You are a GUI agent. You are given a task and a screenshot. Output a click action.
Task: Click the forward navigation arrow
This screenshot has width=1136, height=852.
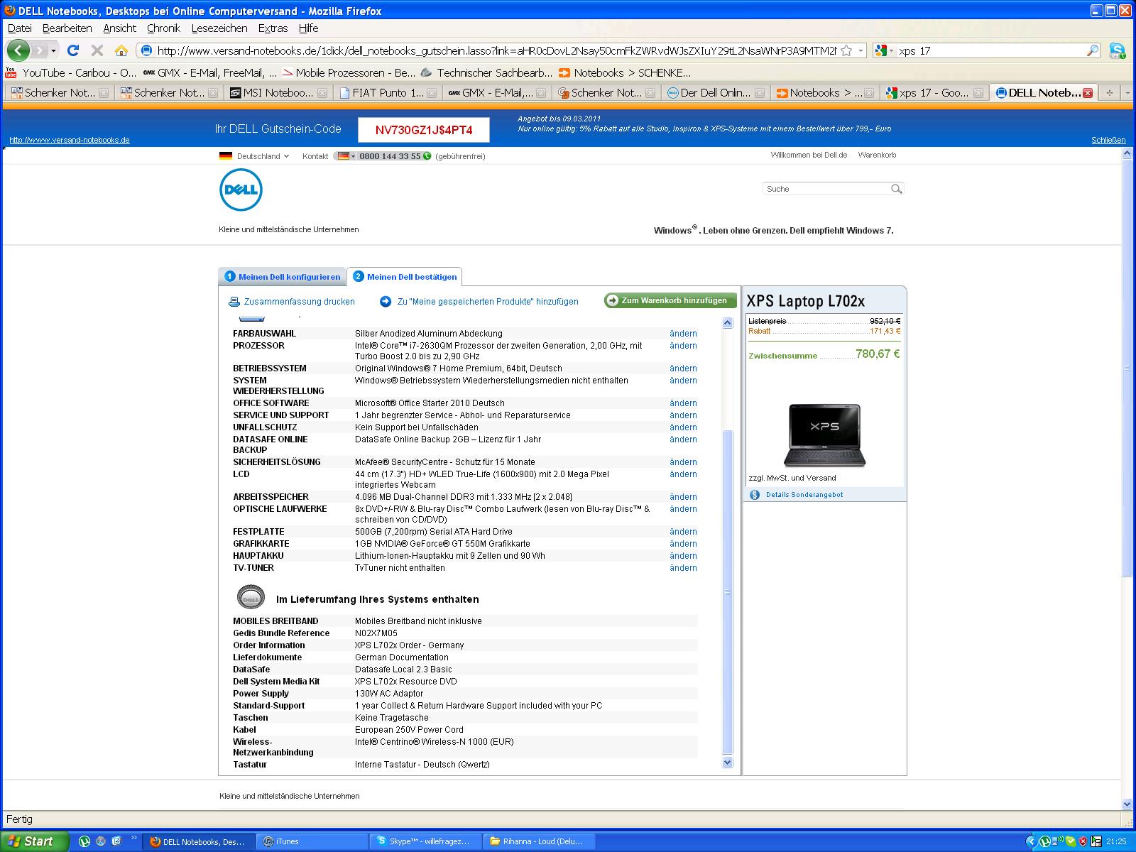[x=40, y=50]
